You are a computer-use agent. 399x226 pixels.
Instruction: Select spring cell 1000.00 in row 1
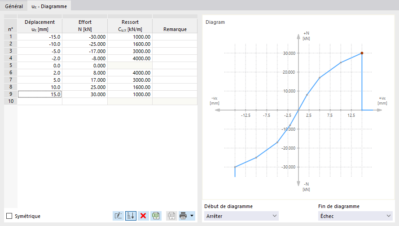(x=130, y=37)
